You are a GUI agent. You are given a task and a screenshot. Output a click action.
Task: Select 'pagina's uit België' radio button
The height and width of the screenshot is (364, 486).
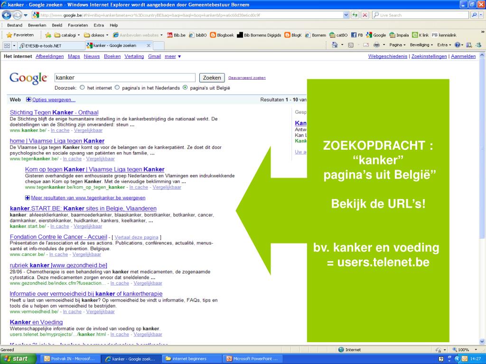point(185,88)
